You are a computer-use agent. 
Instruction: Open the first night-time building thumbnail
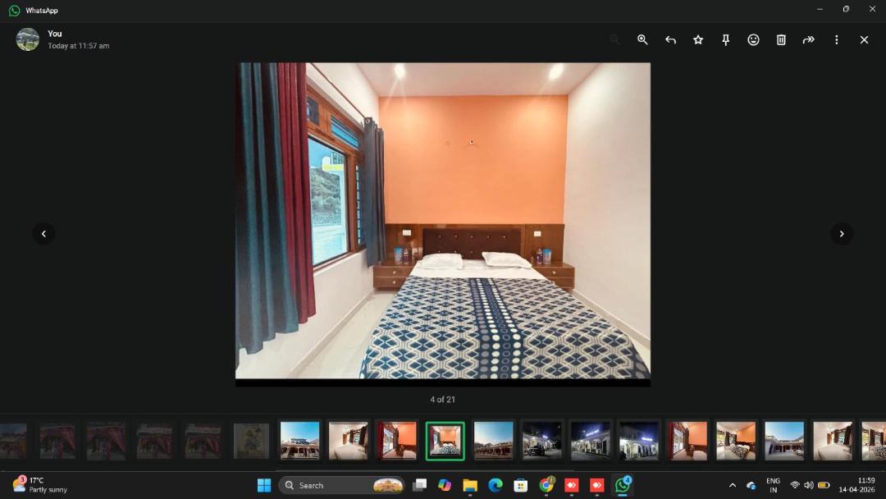[x=542, y=441]
